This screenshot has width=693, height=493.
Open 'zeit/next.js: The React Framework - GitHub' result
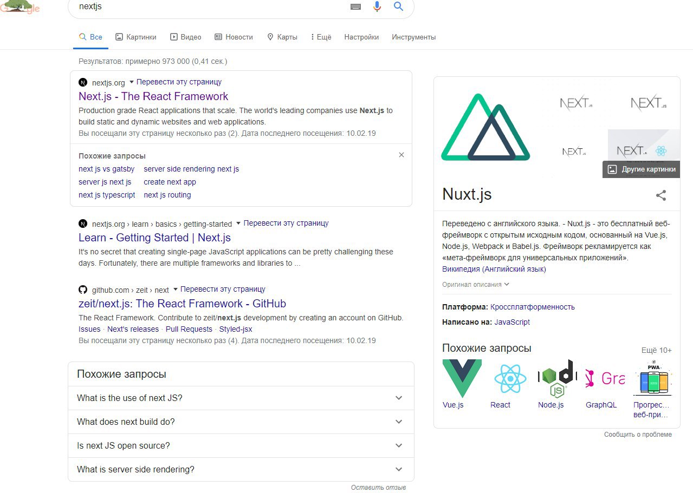click(182, 304)
